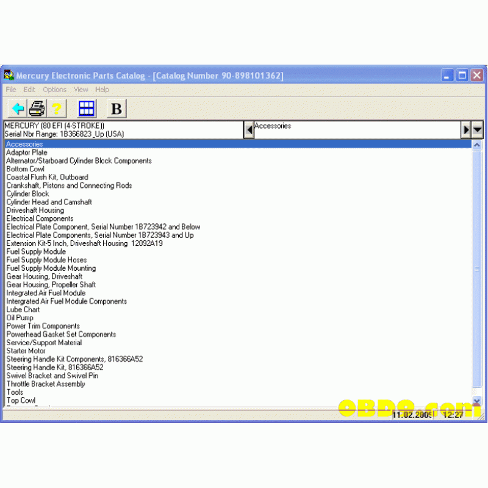Click the right arrow in the header bar
488x488 pixels.
coord(466,129)
